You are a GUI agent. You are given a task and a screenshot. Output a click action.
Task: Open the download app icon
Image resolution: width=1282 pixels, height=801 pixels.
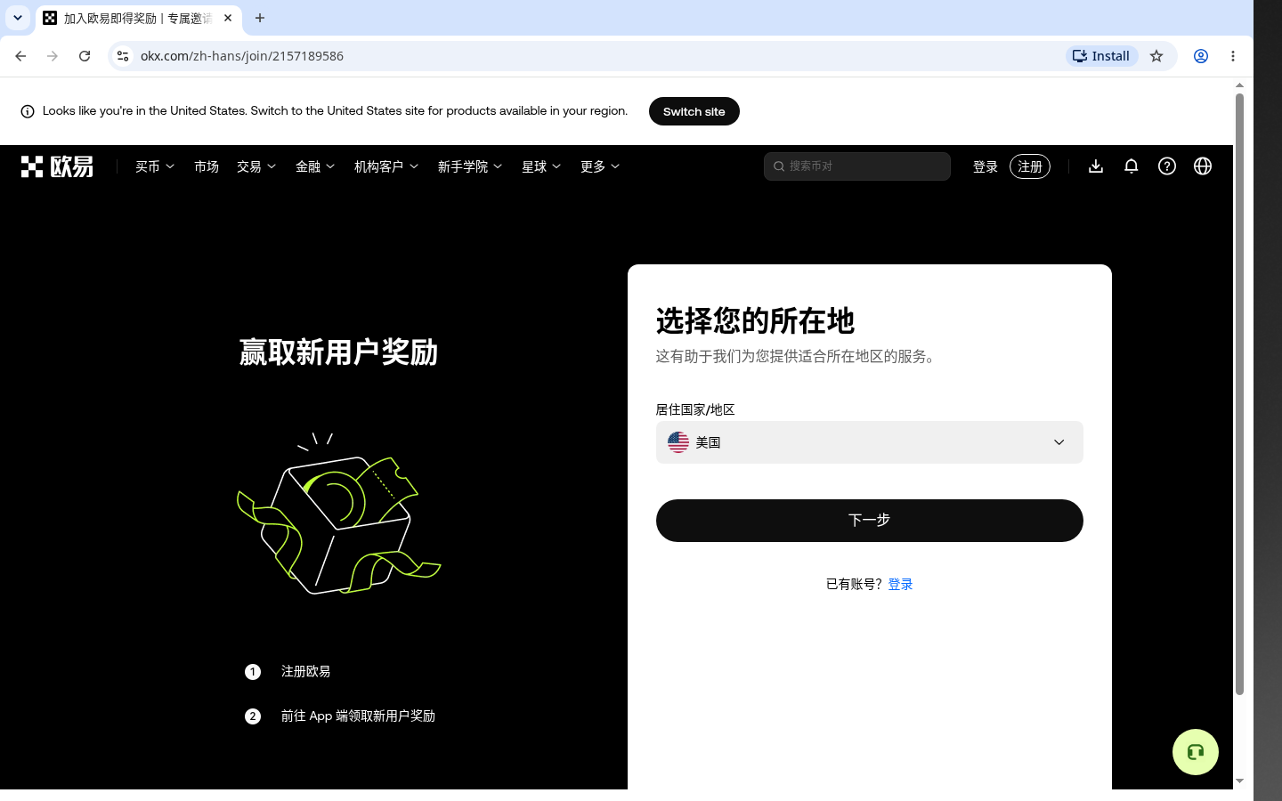[1096, 166]
